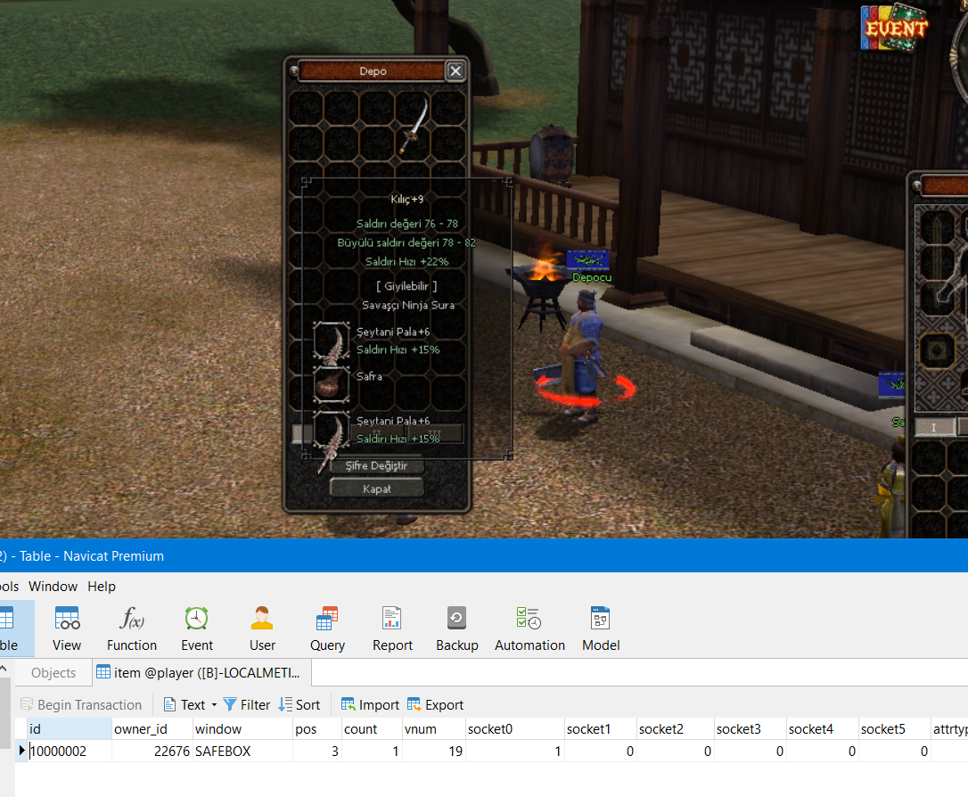Expand the Text dropdown arrow
This screenshot has height=797, width=968.
[214, 705]
